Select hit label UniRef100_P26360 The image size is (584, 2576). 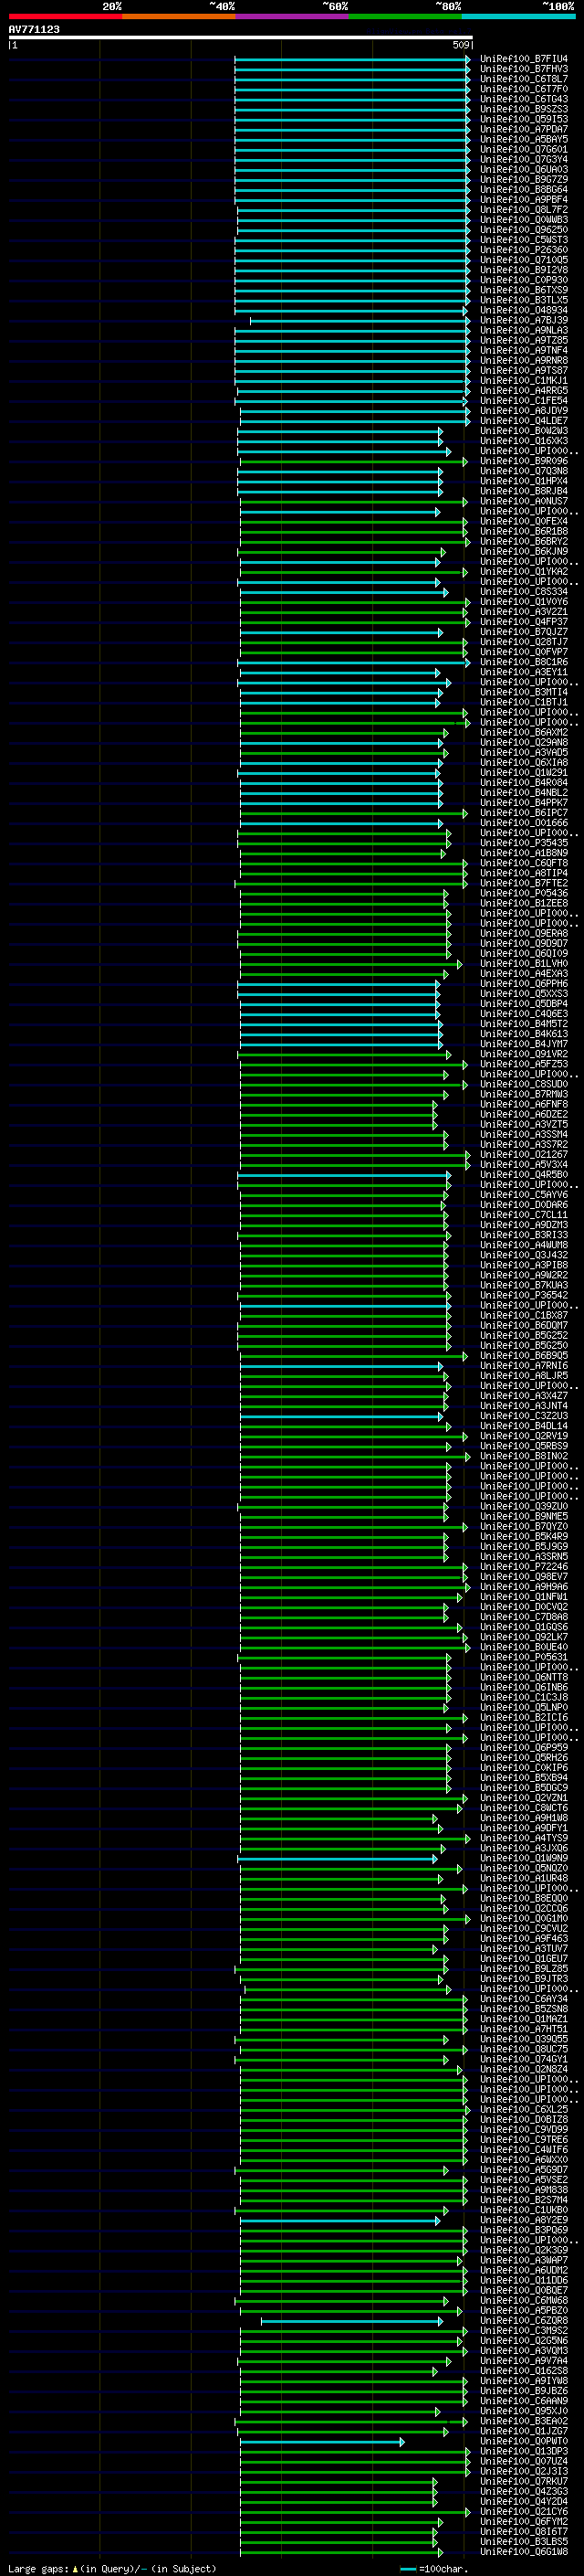click(524, 250)
